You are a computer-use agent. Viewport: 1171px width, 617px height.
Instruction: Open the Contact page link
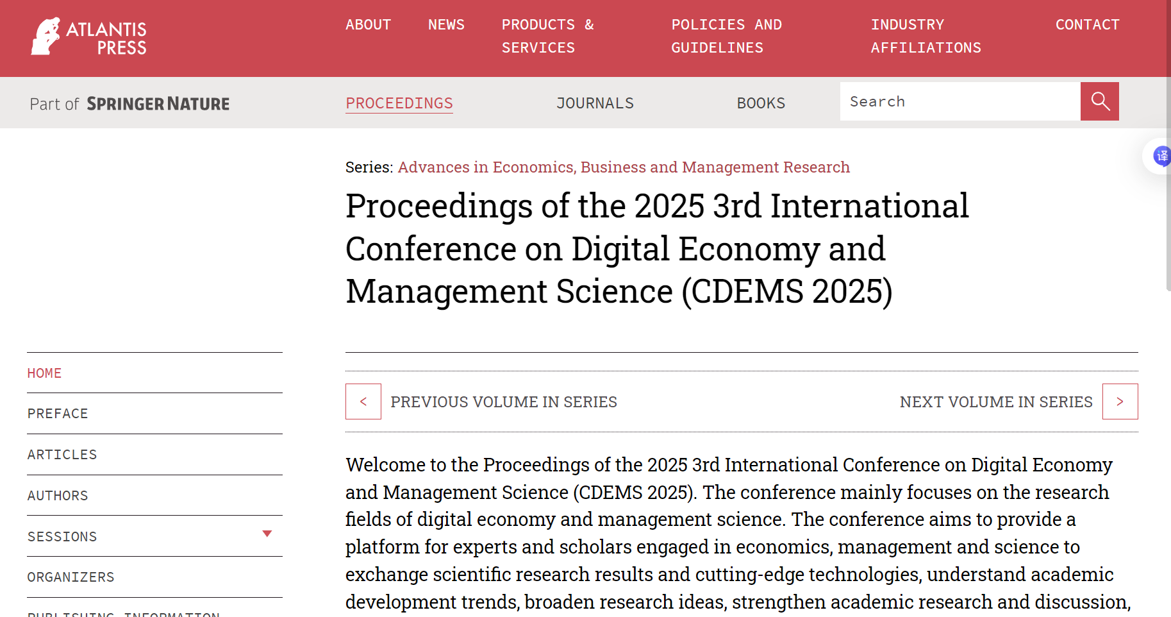pos(1087,25)
